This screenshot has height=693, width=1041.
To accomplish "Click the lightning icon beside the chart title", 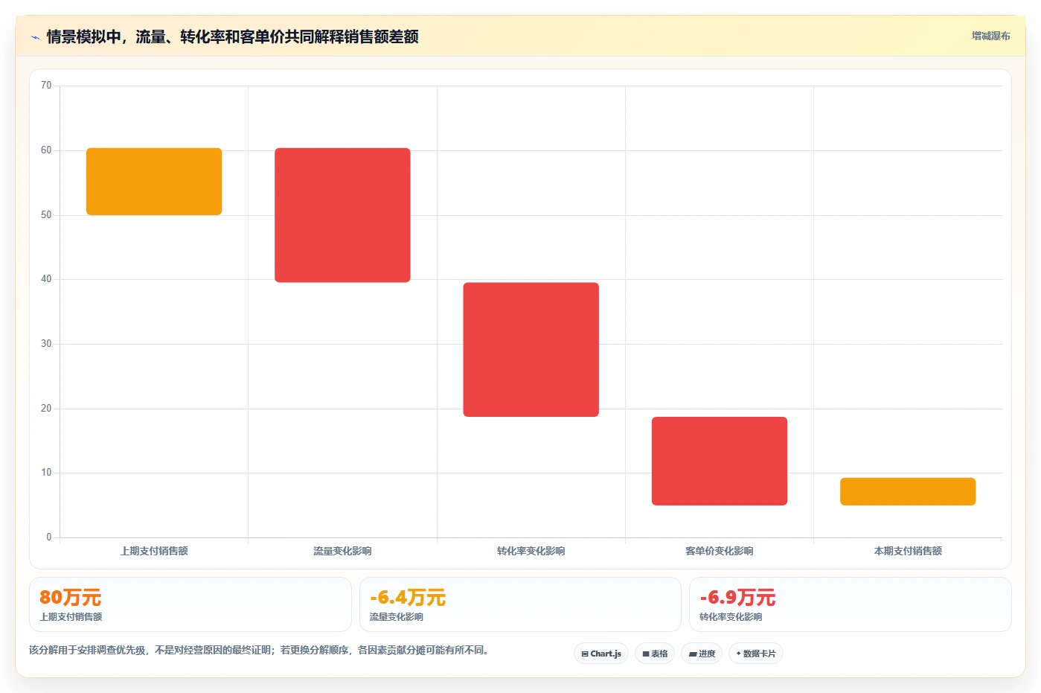I will (x=35, y=37).
